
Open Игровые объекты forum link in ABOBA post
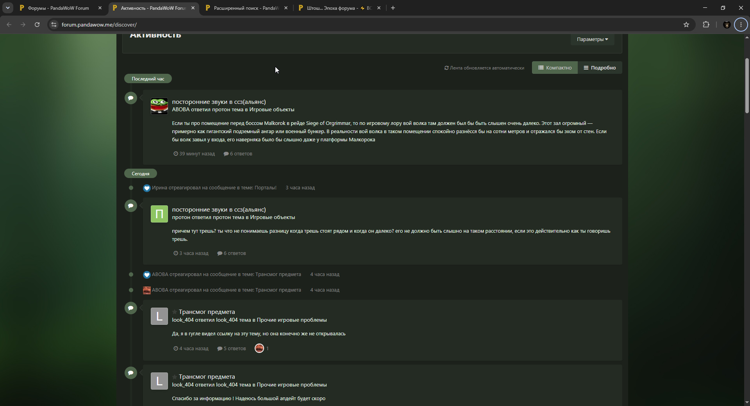[x=272, y=110]
